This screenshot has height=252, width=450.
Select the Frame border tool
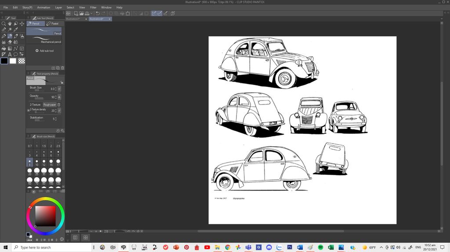click(22, 48)
